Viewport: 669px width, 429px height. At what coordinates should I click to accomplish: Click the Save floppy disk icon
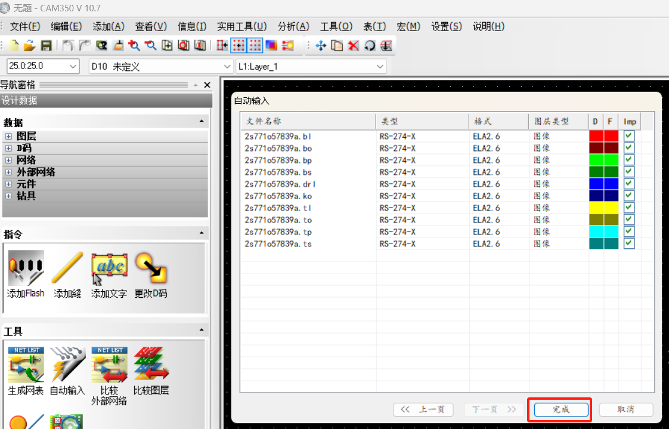pyautogui.click(x=46, y=45)
